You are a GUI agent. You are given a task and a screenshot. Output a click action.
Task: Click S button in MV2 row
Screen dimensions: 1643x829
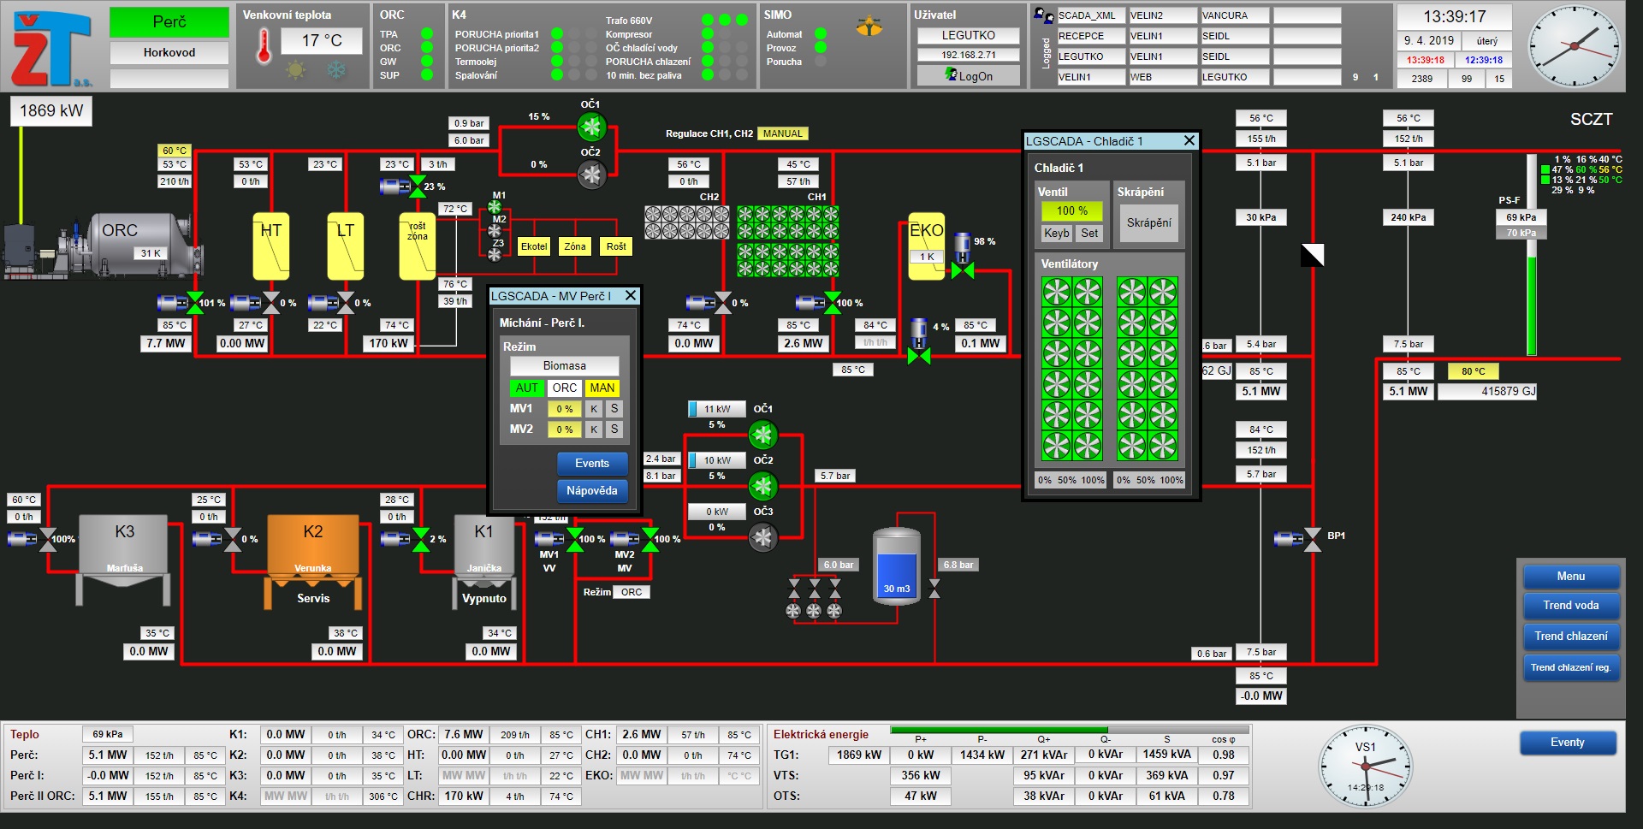coord(614,429)
